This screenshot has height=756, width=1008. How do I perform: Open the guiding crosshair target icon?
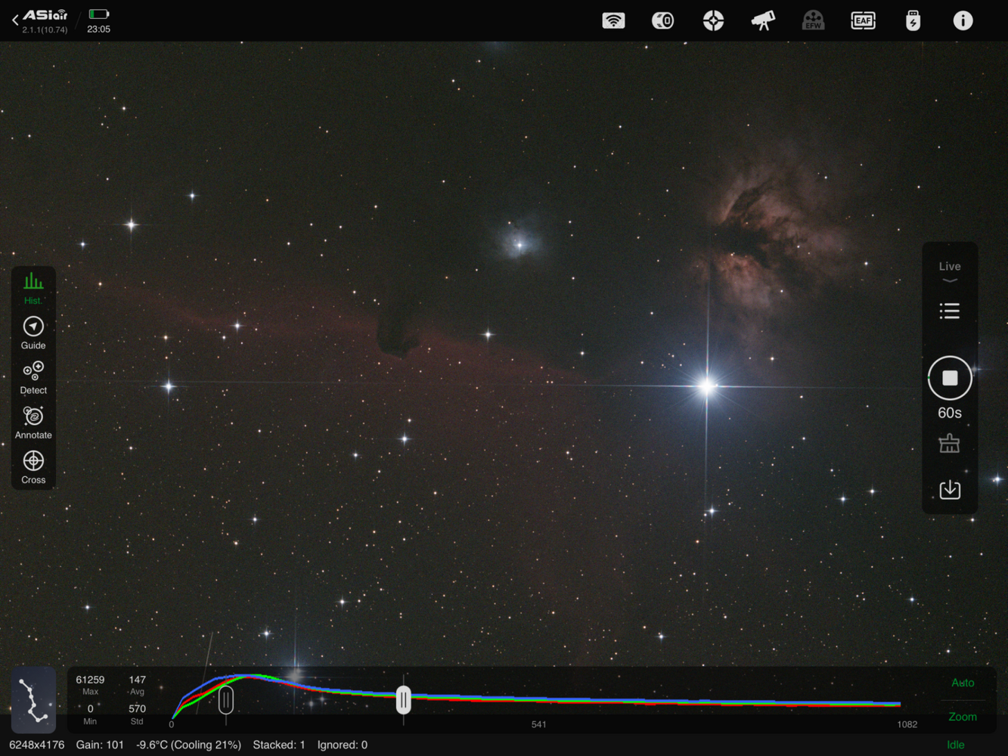[713, 20]
